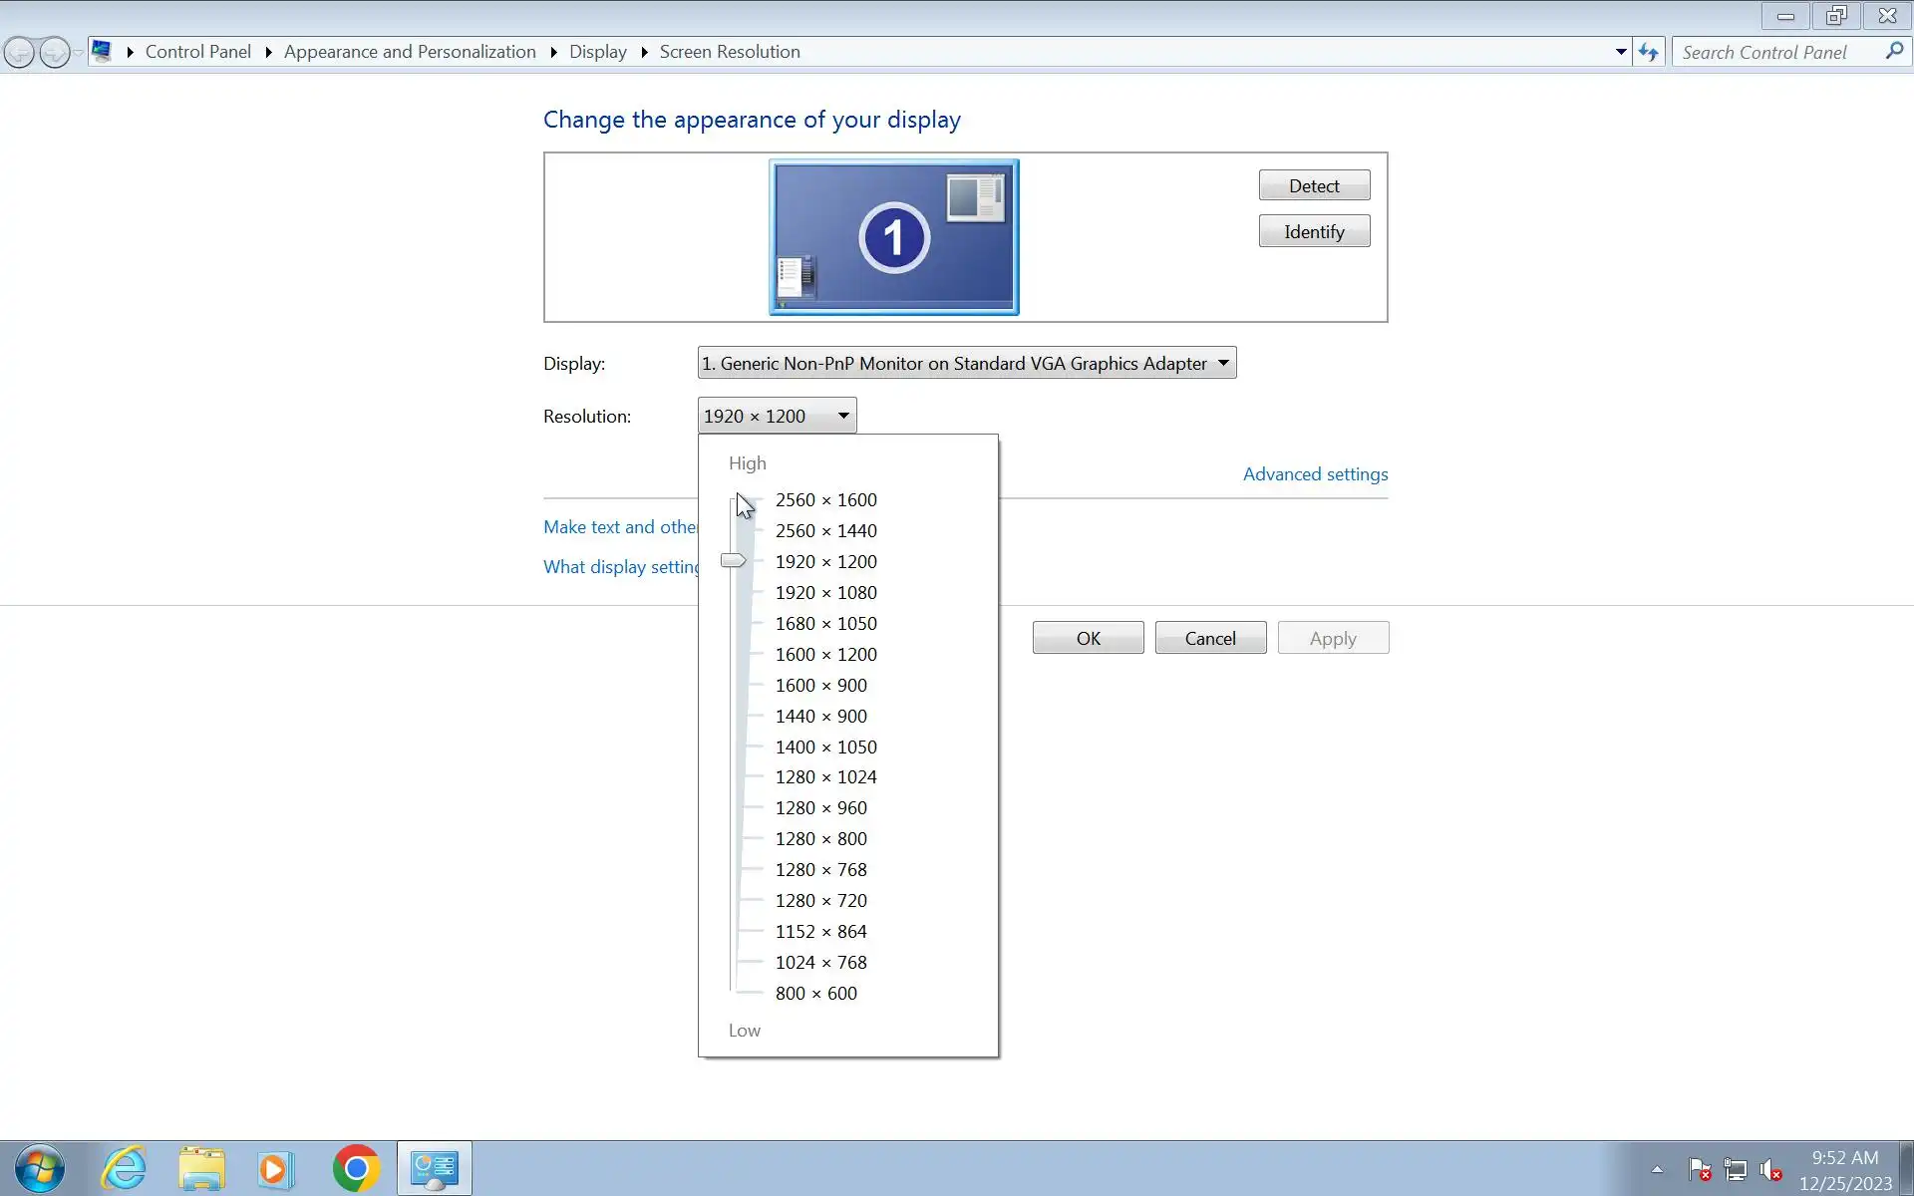Choose 1280 × 1024 resolution option
This screenshot has width=1914, height=1196.
coord(825,777)
